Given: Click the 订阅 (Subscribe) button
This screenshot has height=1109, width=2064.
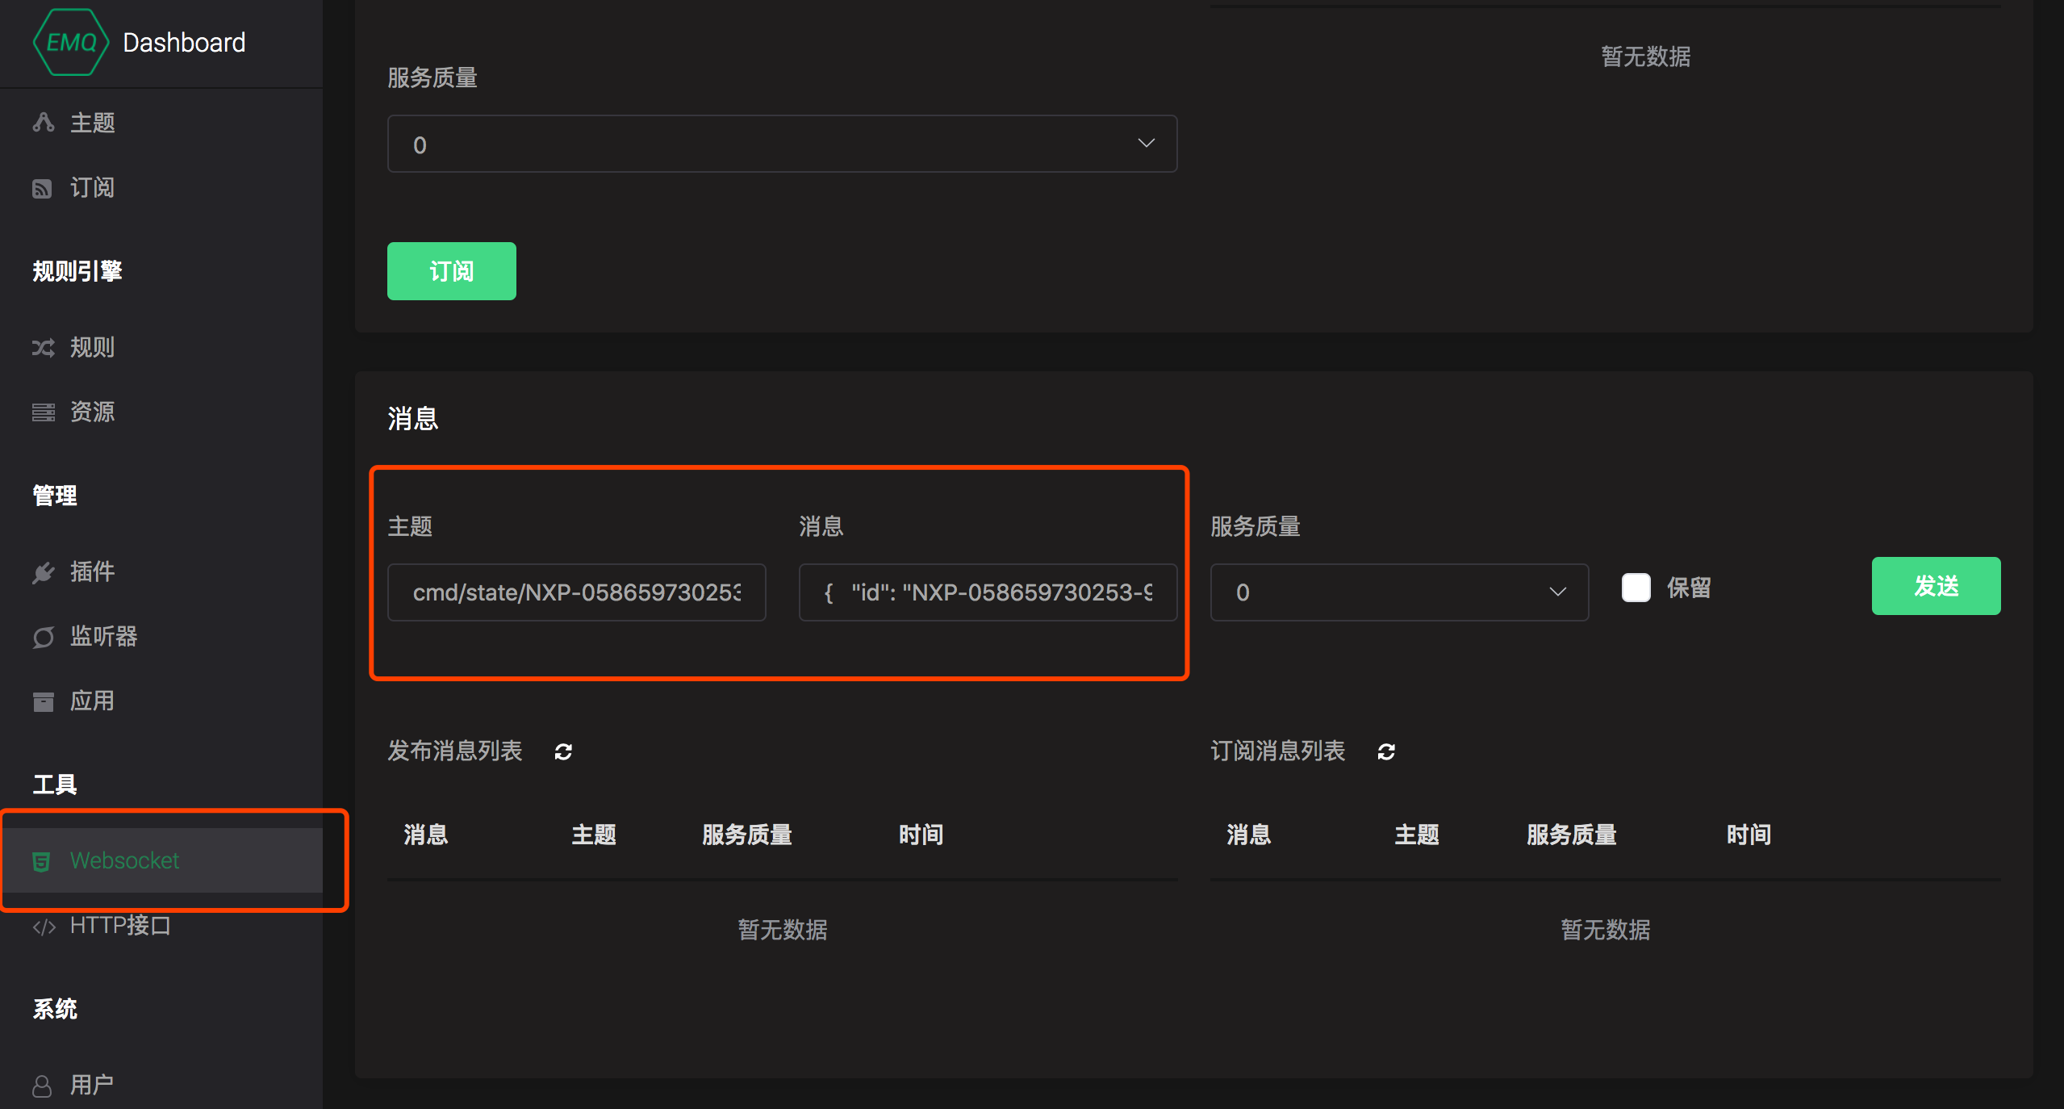Looking at the screenshot, I should (450, 269).
